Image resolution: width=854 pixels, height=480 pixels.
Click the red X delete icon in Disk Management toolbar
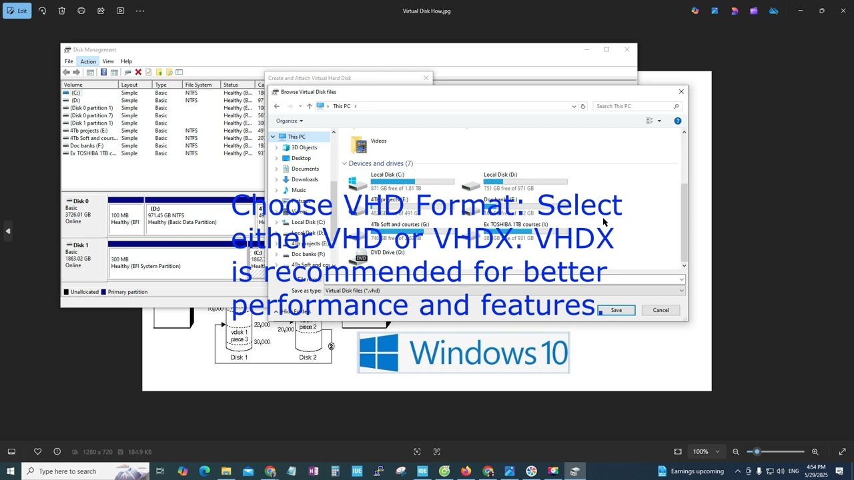point(138,72)
